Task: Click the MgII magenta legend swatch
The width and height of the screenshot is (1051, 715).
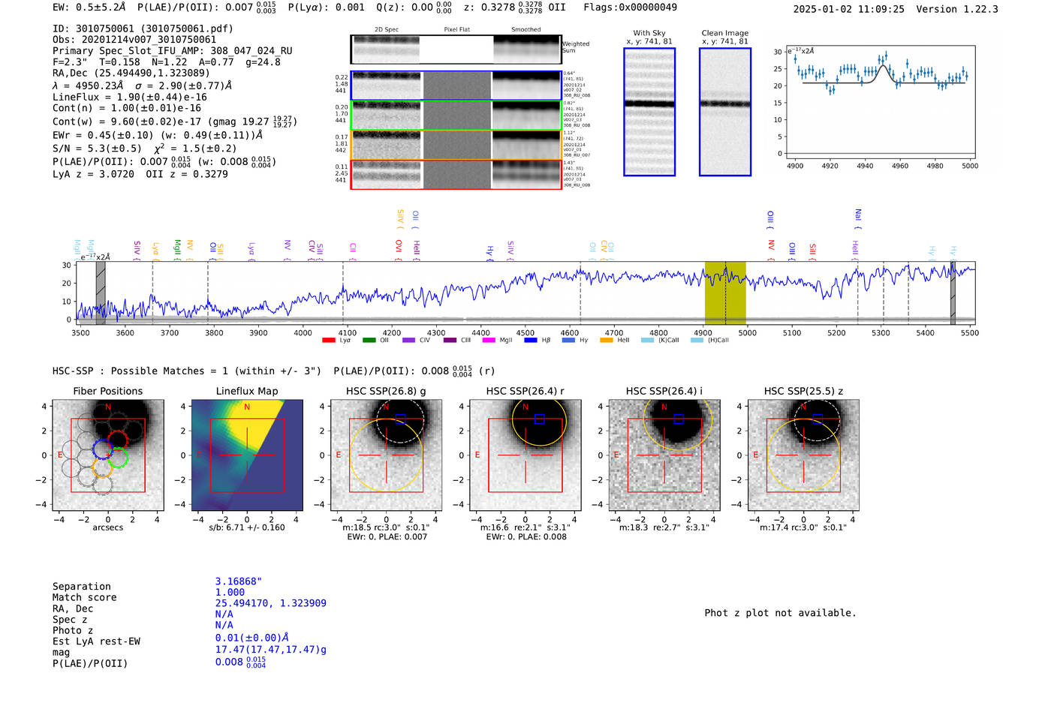Action: (489, 340)
